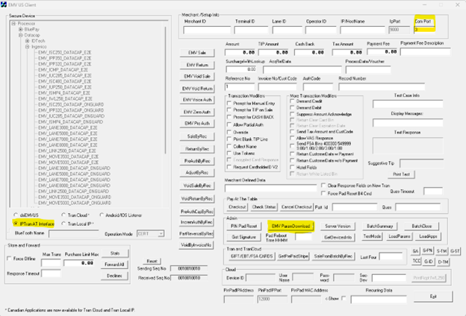Click the device tree vertical scrollbar
The image size is (466, 316).
pos(166,90)
